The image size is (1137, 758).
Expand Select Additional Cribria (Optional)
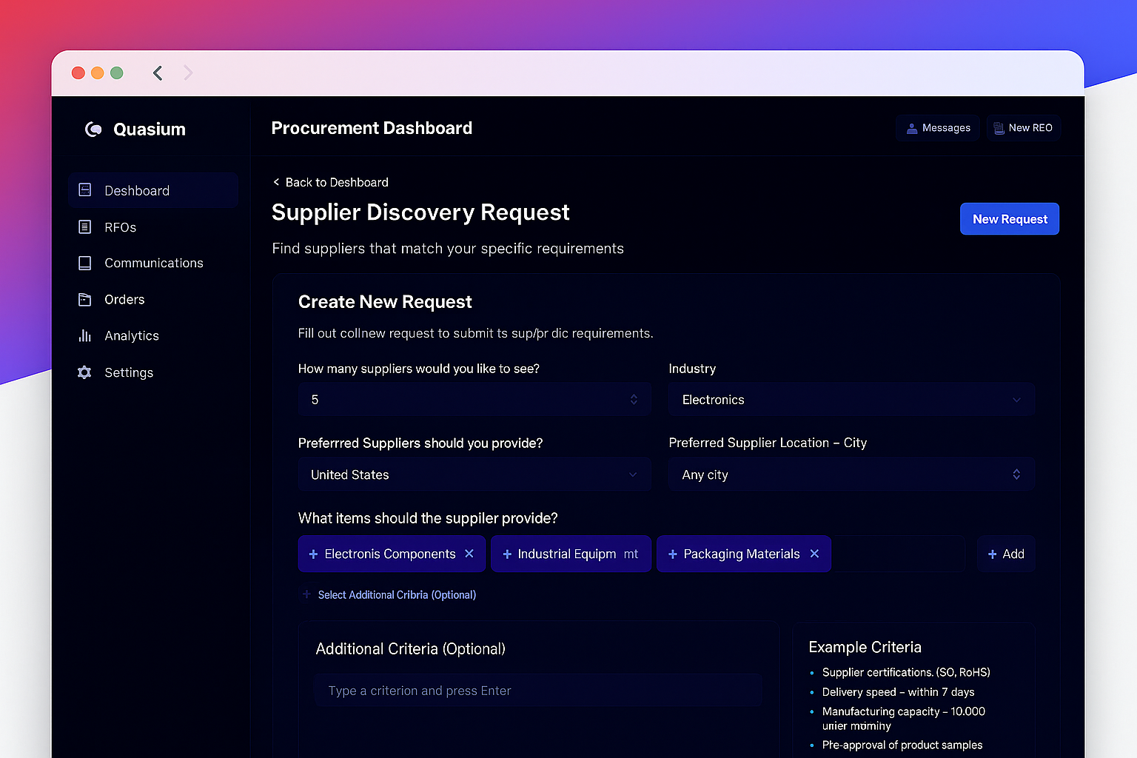tap(389, 594)
